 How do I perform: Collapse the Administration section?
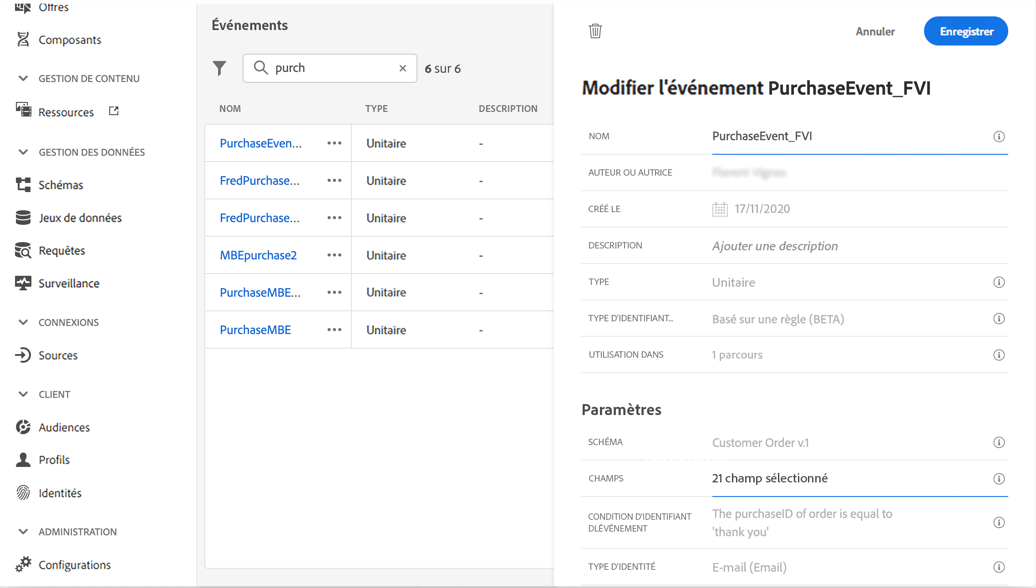point(23,532)
